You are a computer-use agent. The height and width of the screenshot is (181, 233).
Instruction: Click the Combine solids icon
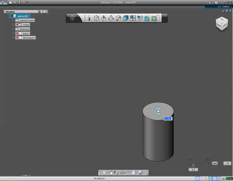point(126,18)
